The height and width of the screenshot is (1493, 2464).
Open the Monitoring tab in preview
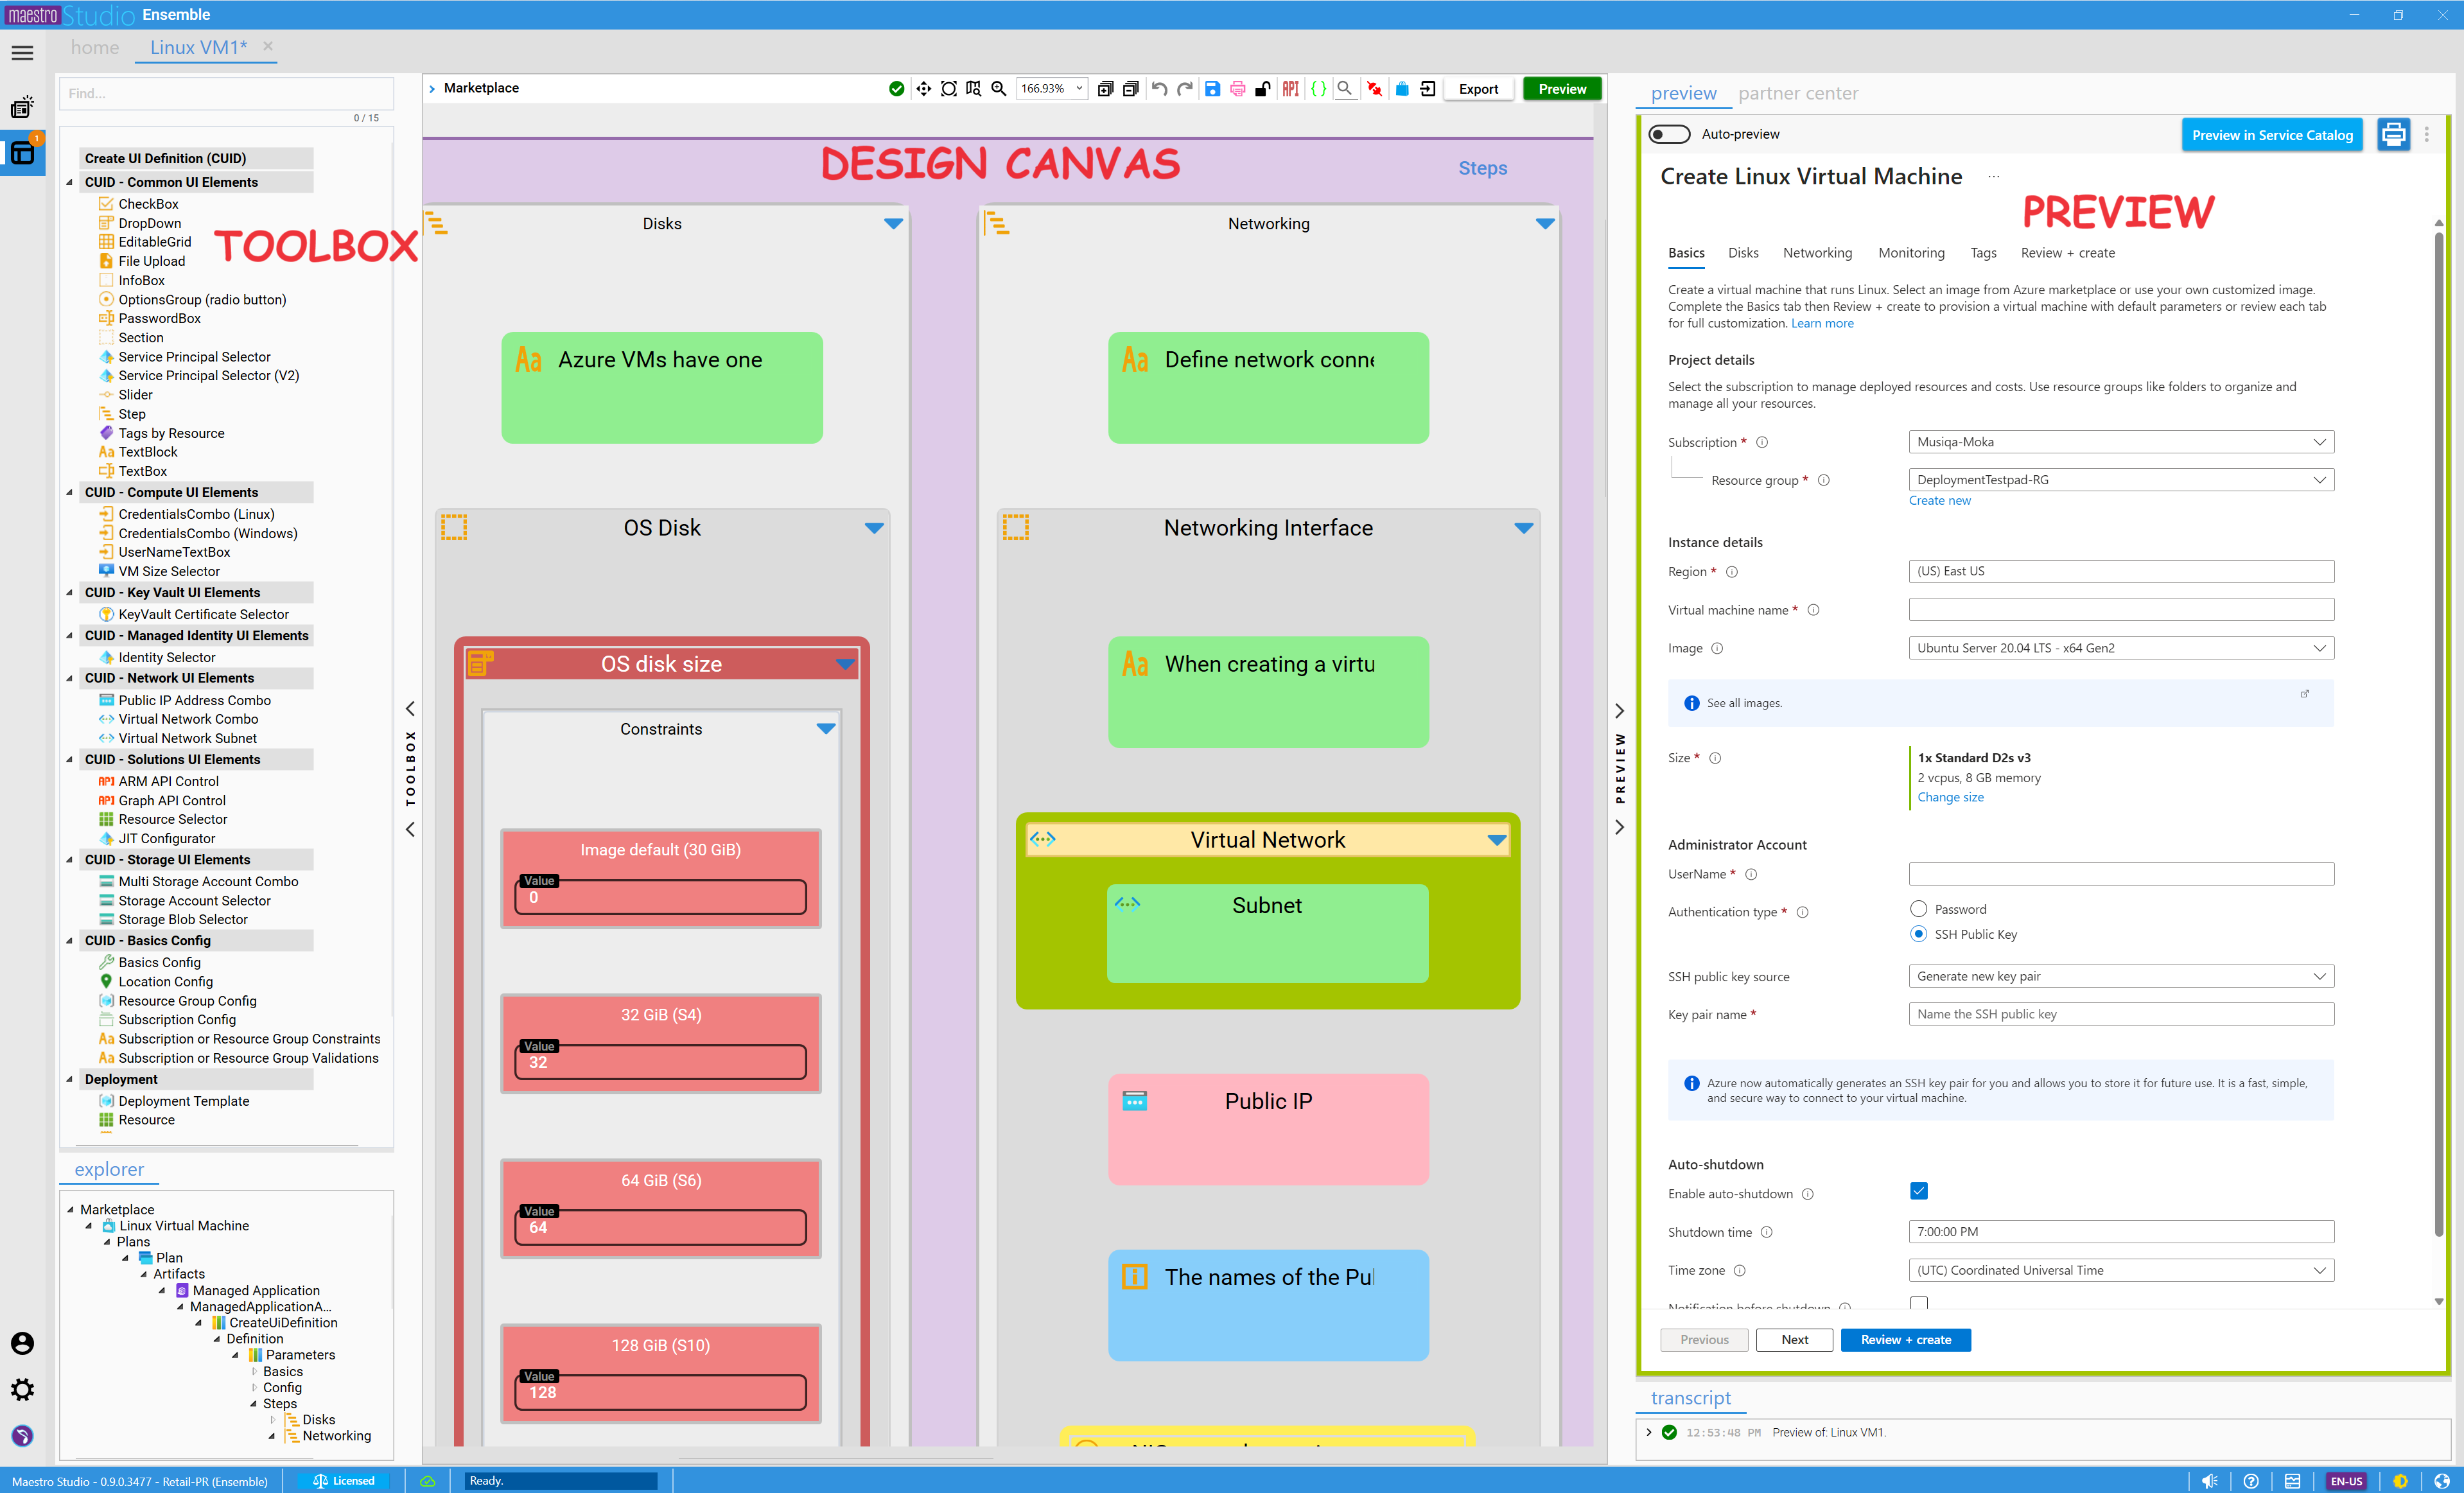point(1911,253)
